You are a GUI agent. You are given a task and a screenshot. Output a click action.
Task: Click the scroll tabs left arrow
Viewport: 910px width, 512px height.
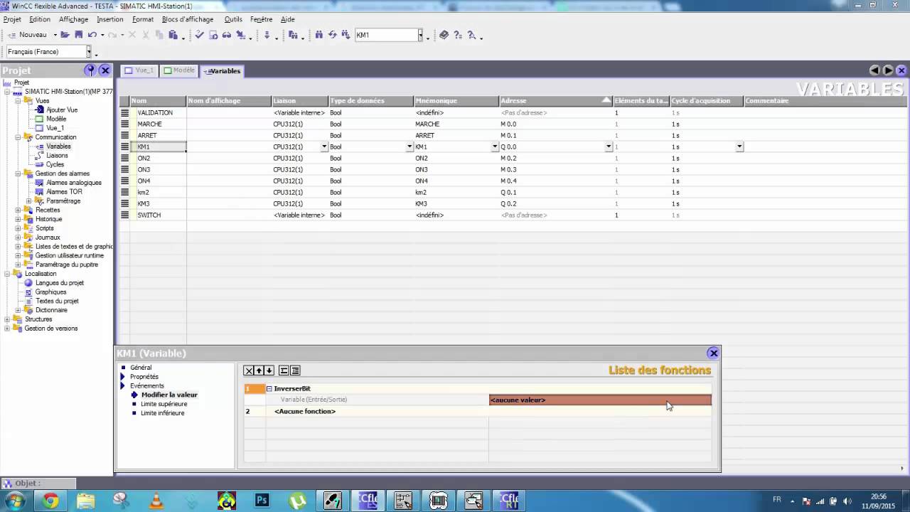[874, 70]
